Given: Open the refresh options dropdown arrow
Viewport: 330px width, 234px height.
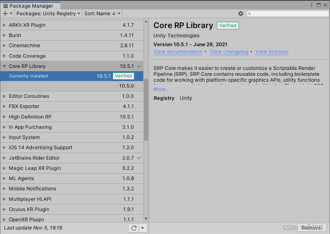Looking at the screenshot, I should [x=143, y=228].
